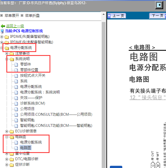The height and width of the screenshot is (168, 166).
Task: Open the 失效——保护 page
Action: 31,98
